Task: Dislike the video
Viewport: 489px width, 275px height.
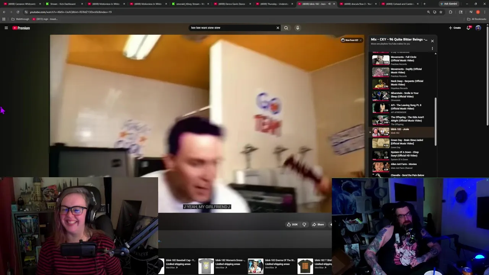Action: (x=304, y=225)
